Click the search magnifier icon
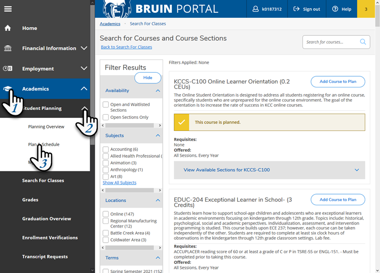Image resolution: width=380 pixels, height=273 pixels. tap(363, 42)
